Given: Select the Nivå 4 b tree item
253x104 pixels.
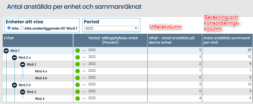Looking at the screenshot, I should 41,78.
